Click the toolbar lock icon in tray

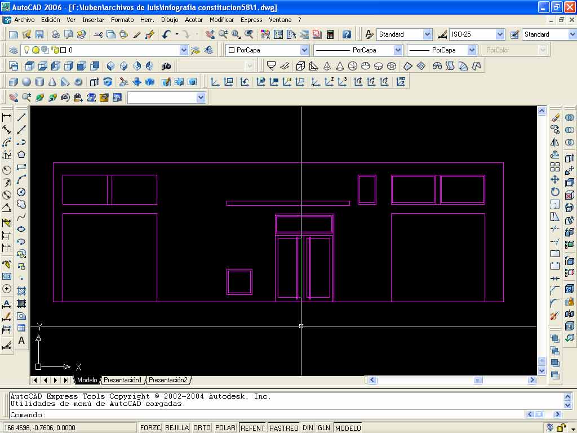pyautogui.click(x=561, y=428)
